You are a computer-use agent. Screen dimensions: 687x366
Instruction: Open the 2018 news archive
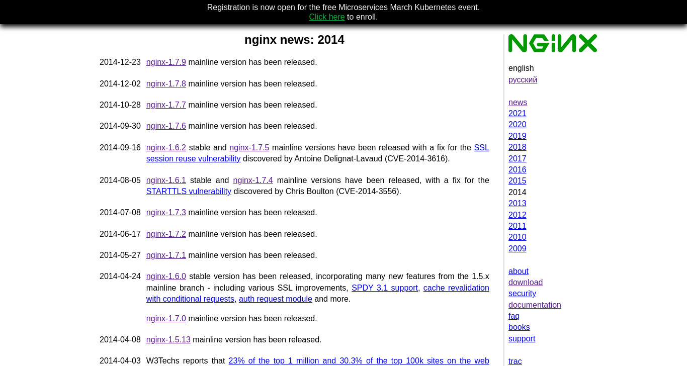517,147
